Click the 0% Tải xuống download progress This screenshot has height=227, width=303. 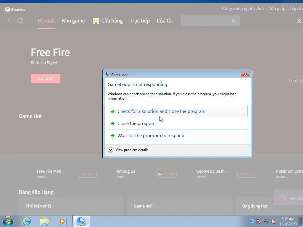pos(288,198)
